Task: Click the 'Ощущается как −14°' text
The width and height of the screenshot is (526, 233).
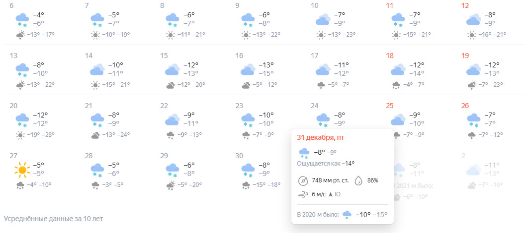Action: [326, 164]
